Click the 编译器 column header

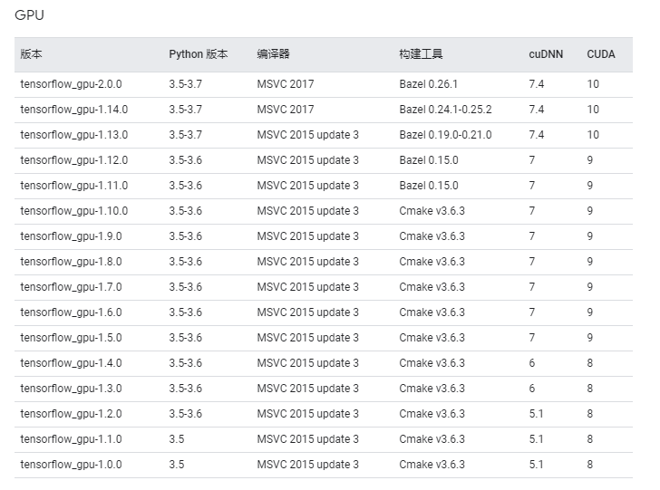[273, 54]
